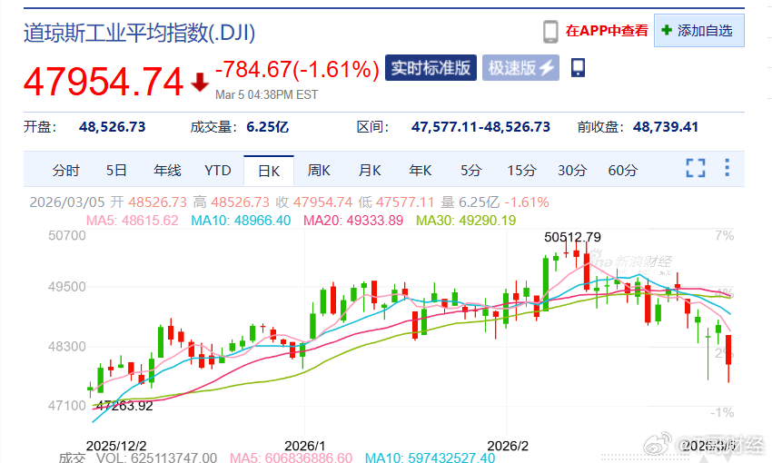This screenshot has width=772, height=463.
Task: Click the volume MA10: 597432527.40 text
Action: click(x=430, y=458)
